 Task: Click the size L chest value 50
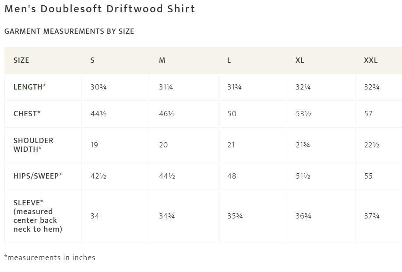[232, 114]
